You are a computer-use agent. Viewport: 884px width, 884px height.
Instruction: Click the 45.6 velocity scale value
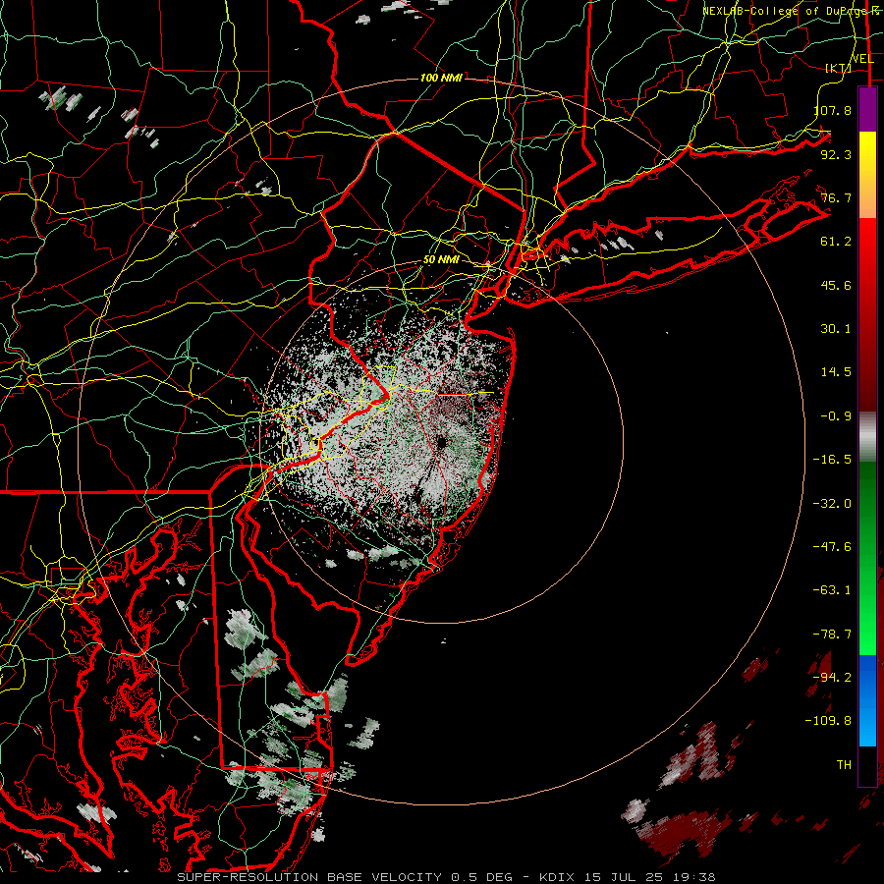(836, 285)
